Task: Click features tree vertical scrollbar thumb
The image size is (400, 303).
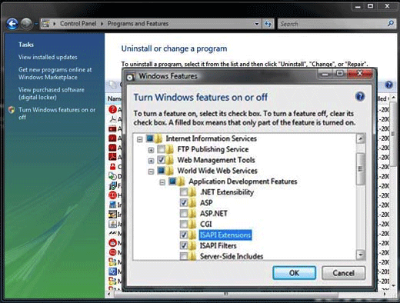Action: tap(361, 168)
